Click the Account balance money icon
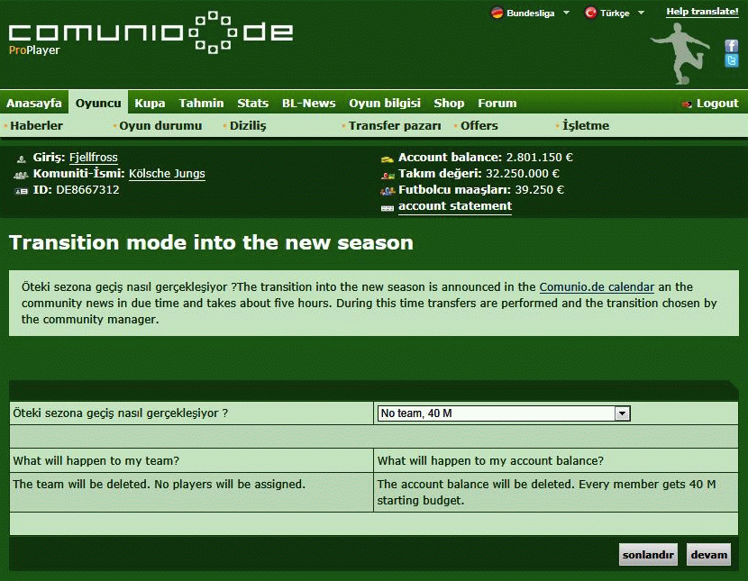Image resolution: width=748 pixels, height=581 pixels. (388, 159)
